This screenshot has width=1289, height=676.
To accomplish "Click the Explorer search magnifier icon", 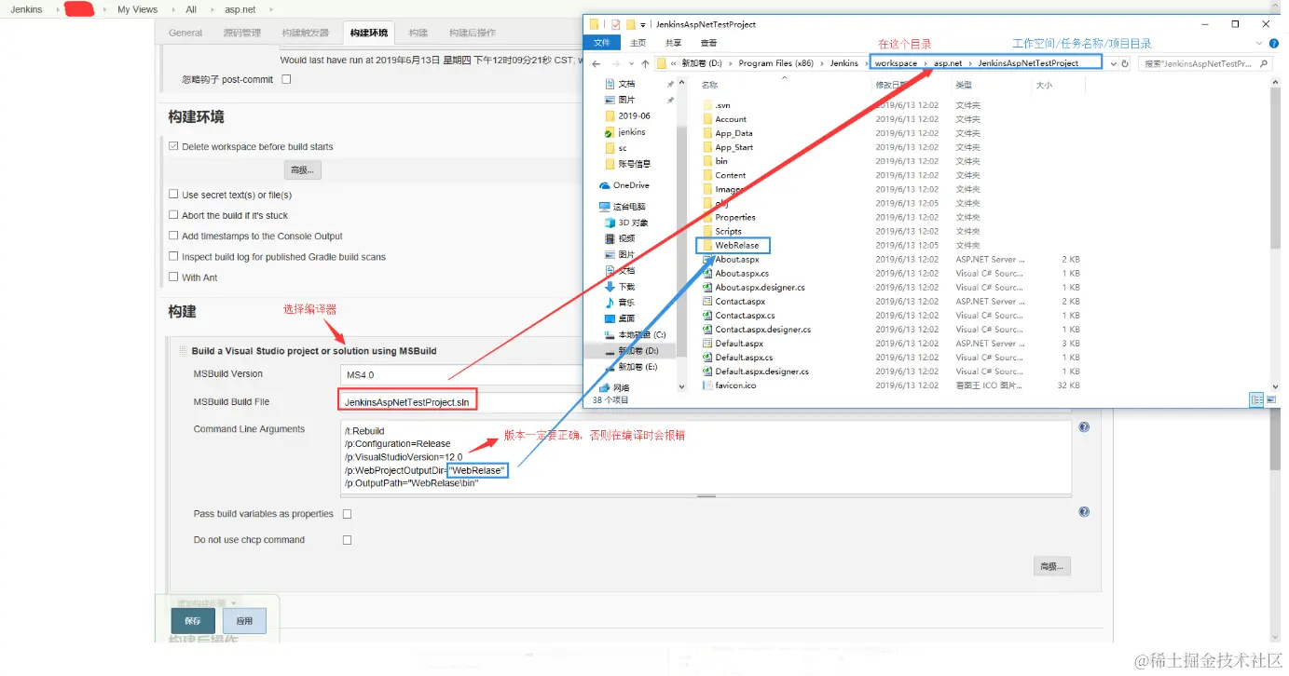I will (x=1264, y=63).
